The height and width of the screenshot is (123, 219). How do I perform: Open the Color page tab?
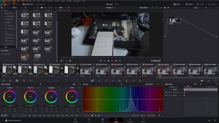click(x=116, y=120)
